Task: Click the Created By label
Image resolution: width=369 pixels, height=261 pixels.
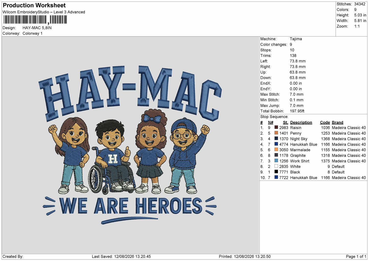Action: tap(13, 256)
